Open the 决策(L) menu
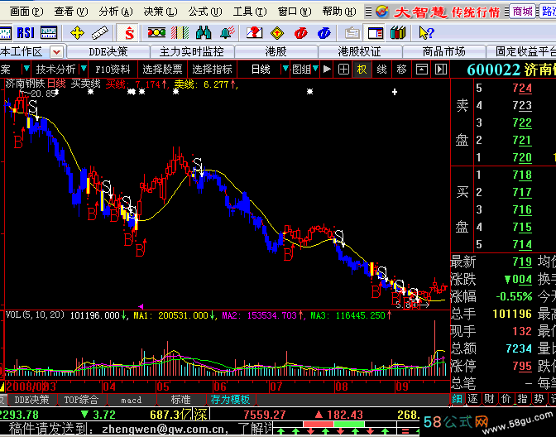This screenshot has height=437, width=556. pyautogui.click(x=161, y=12)
